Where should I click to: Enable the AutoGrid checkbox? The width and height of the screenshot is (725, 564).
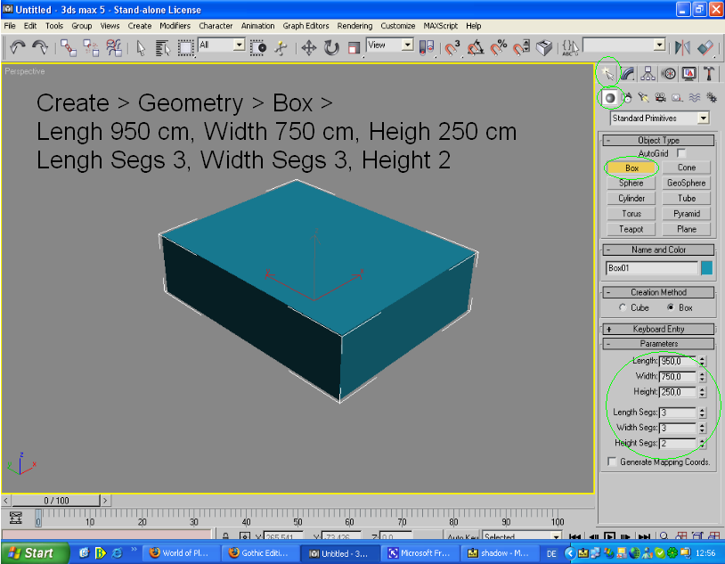[x=681, y=154]
